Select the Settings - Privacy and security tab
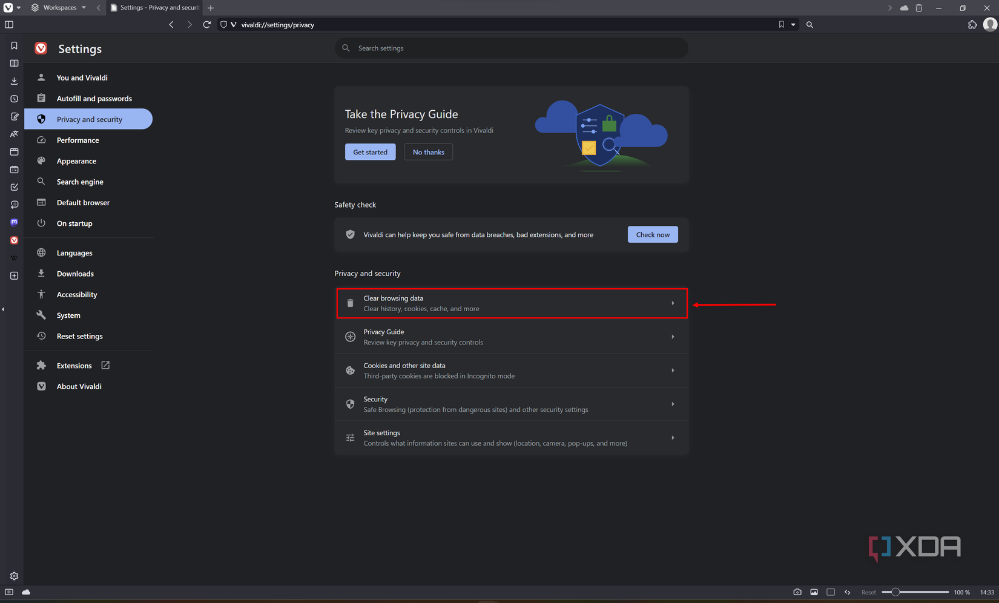This screenshot has height=603, width=999. [x=155, y=8]
